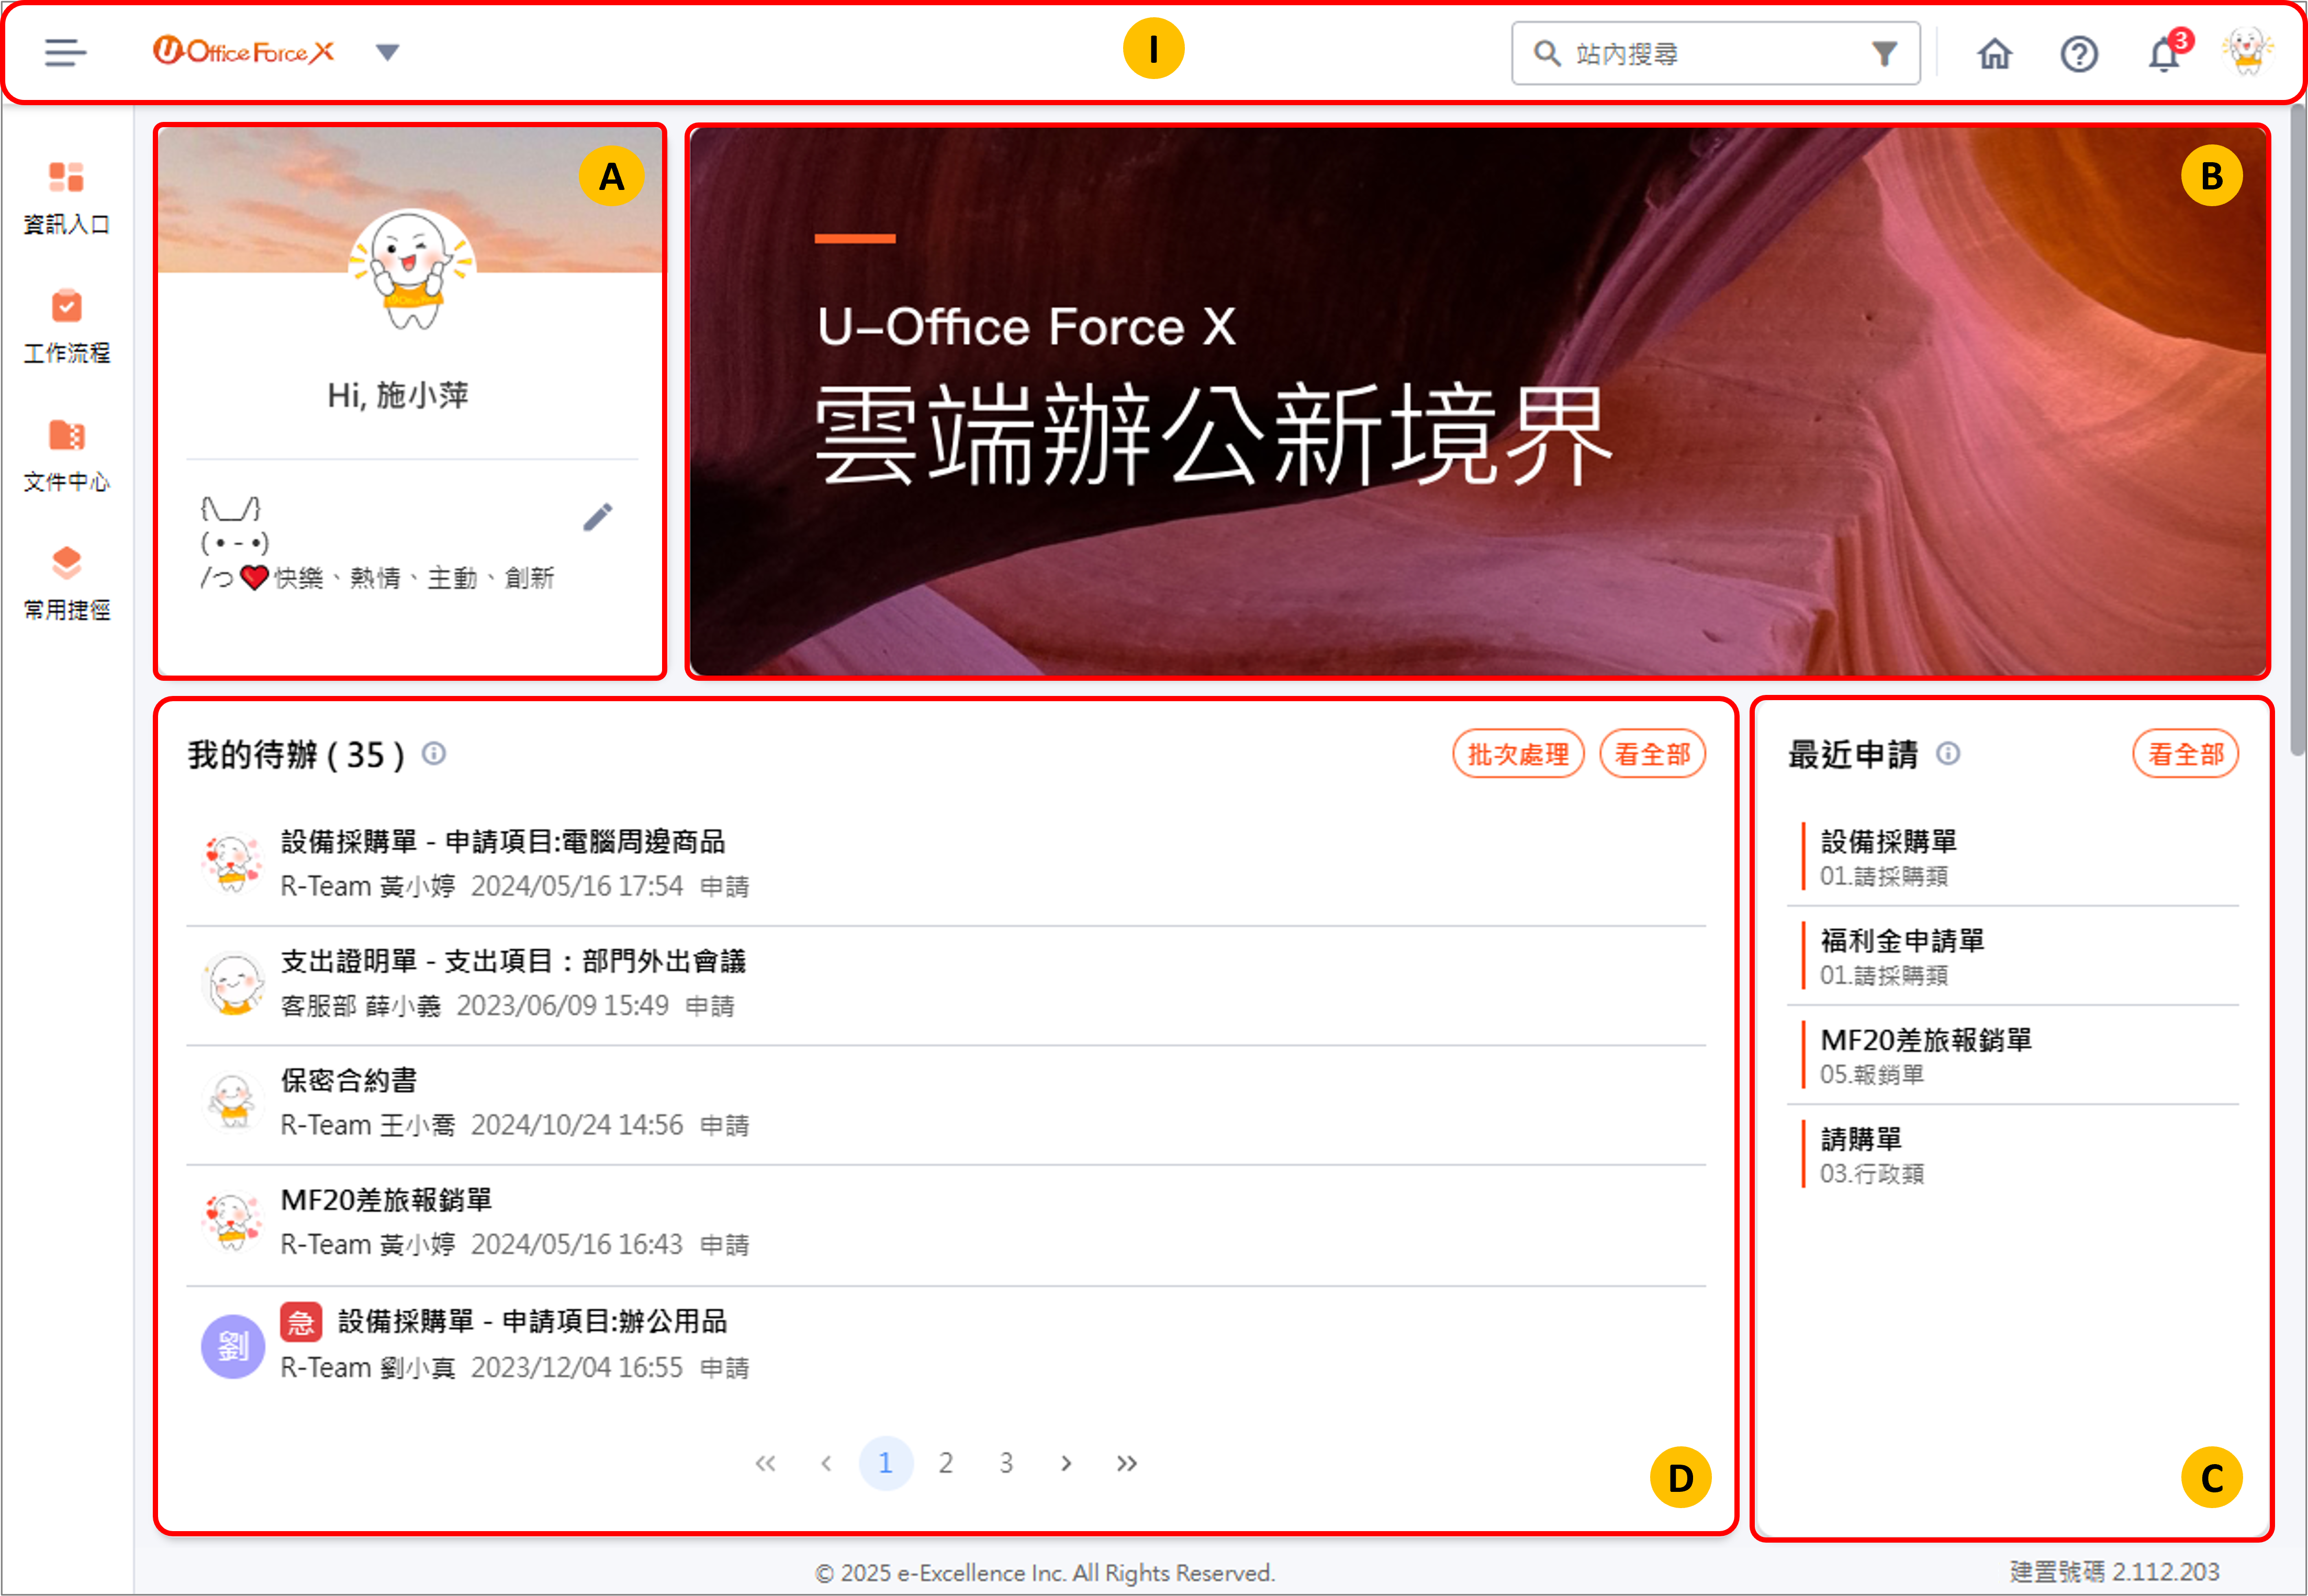Click the info icon next to 最近申請
This screenshot has width=2308, height=1596.
pyautogui.click(x=1948, y=753)
